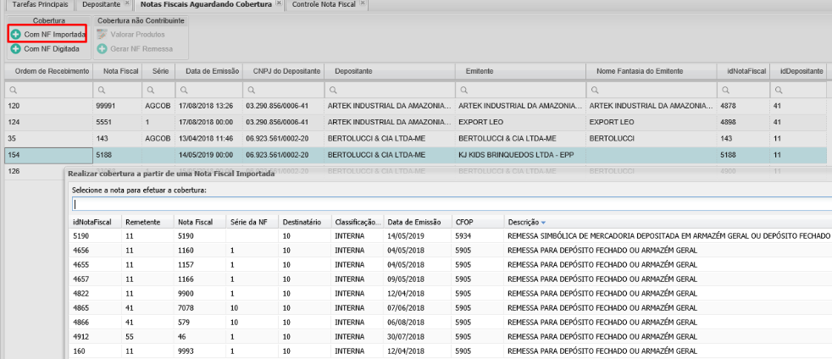Click the idNotaFiscal 4898 cell
Screen dimensions: 832x359
pyautogui.click(x=743, y=122)
